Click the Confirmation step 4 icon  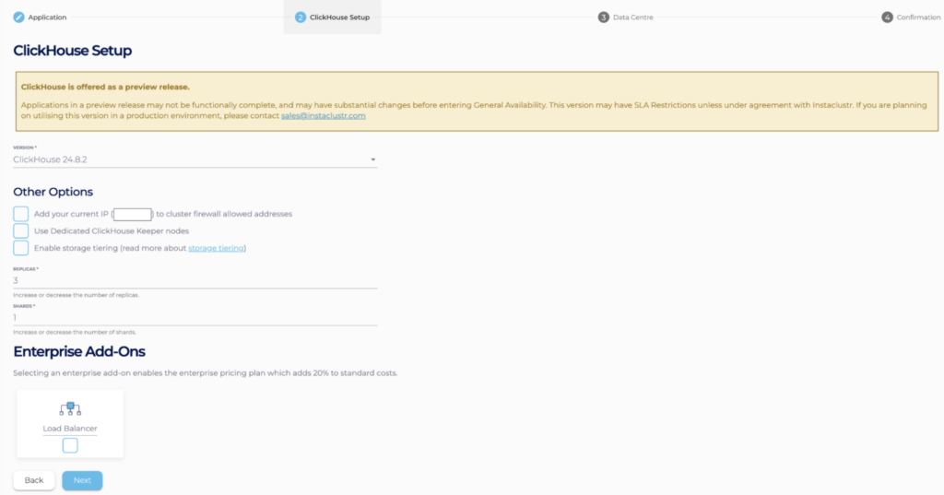point(887,18)
